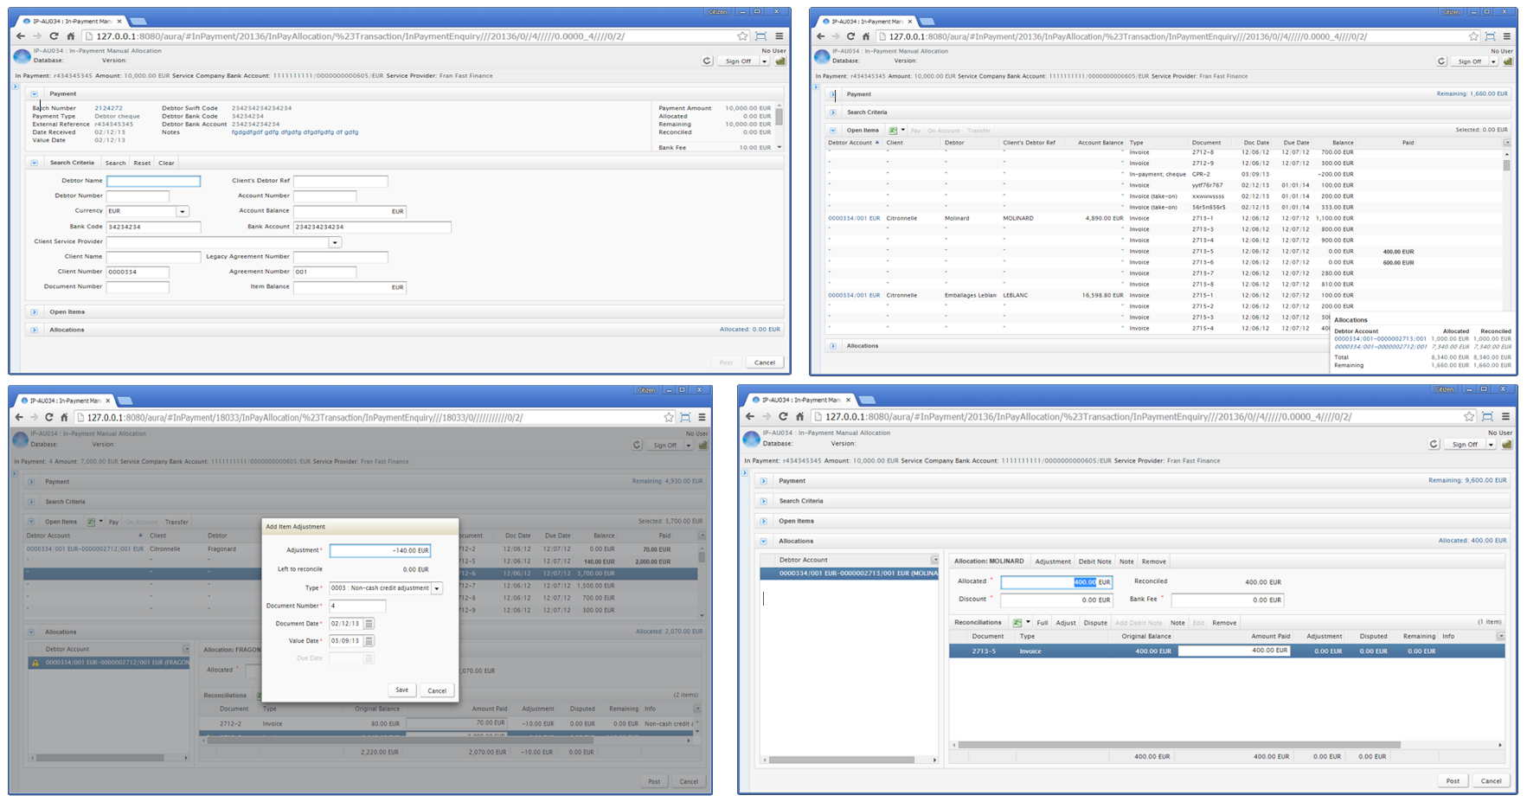Click Search in the Search Criteria toolbar
The width and height of the screenshot is (1527, 802).
(x=115, y=163)
